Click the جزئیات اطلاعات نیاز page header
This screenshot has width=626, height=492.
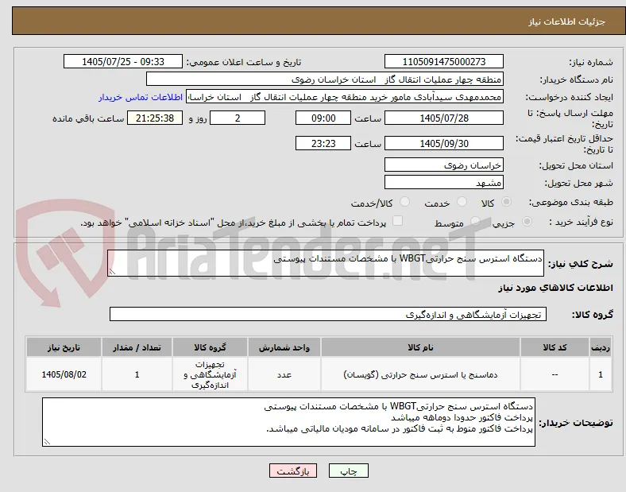pyautogui.click(x=567, y=21)
